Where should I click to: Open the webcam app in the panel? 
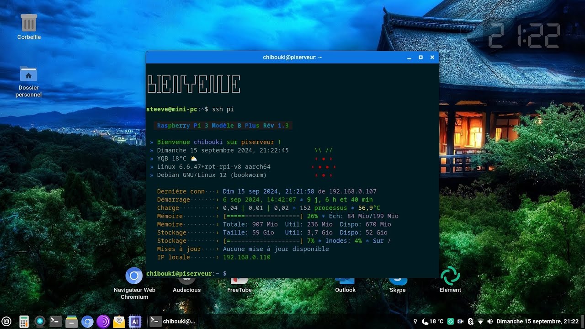pyautogui.click(x=40, y=322)
